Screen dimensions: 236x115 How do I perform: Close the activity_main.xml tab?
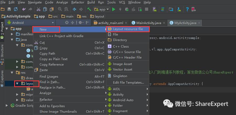coord(126,23)
